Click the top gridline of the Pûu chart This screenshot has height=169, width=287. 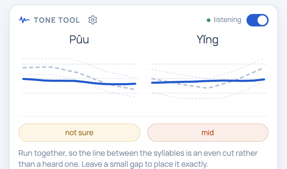tap(80, 64)
